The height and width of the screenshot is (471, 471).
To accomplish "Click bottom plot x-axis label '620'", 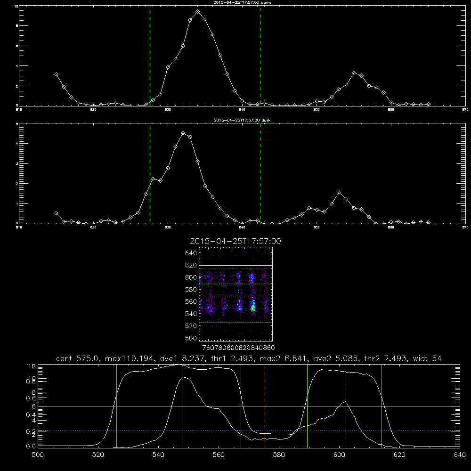I will (x=399, y=455).
